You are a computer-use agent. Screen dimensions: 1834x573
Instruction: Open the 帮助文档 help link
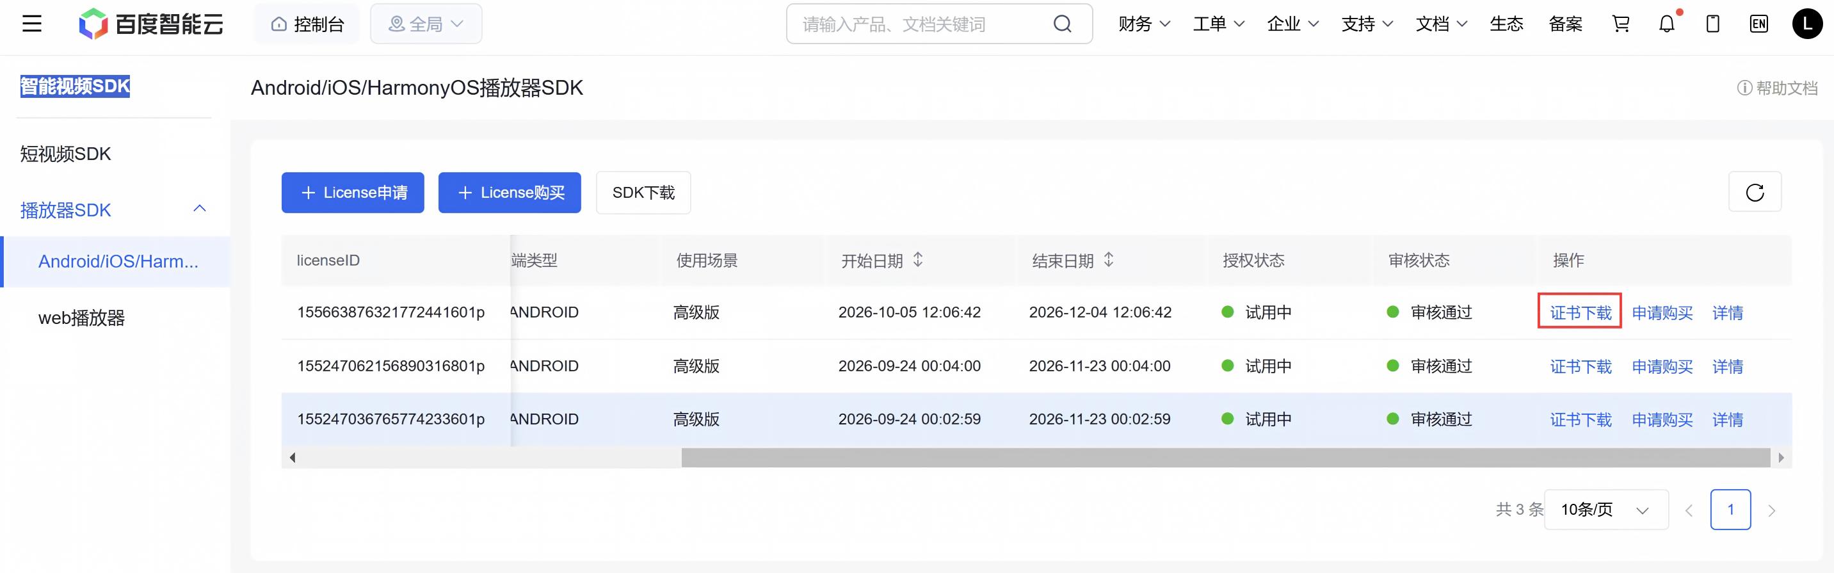(x=1777, y=88)
